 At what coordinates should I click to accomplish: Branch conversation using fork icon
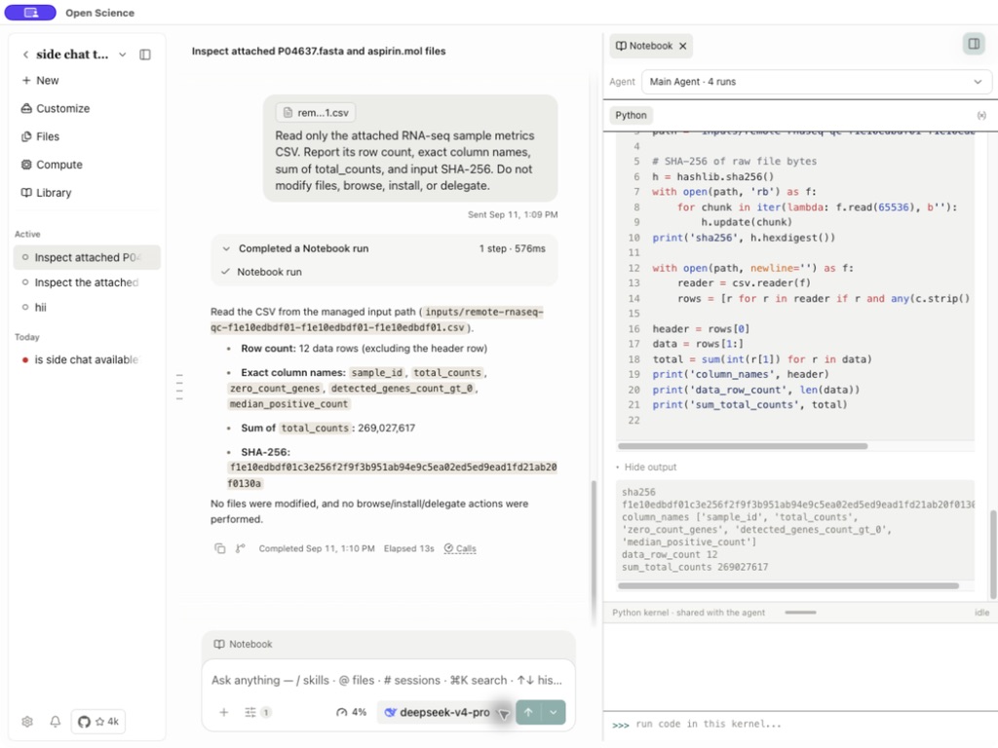tap(240, 549)
